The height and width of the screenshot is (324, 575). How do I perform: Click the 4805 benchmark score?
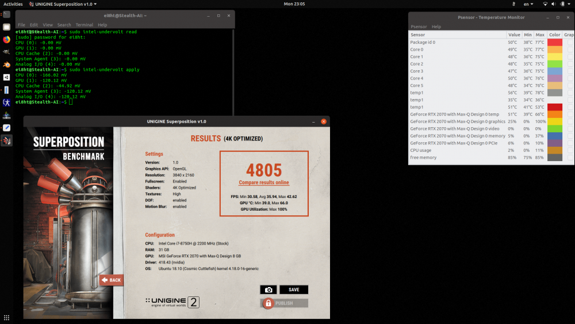pyautogui.click(x=264, y=170)
